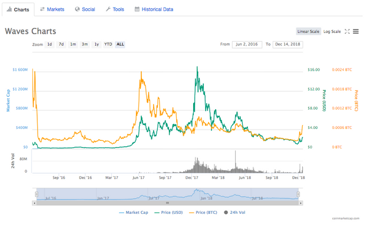
Task: Click the $8.00 price axis label
Action: click(x=313, y=108)
